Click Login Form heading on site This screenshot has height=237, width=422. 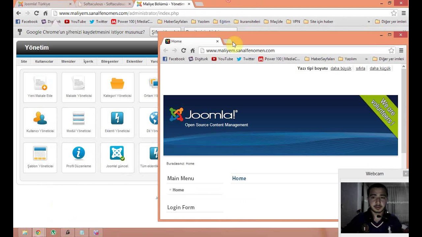181,207
